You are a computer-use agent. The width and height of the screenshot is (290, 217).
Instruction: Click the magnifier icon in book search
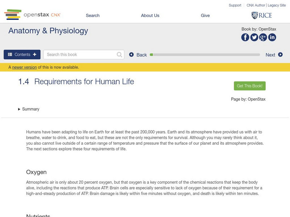click(x=120, y=55)
